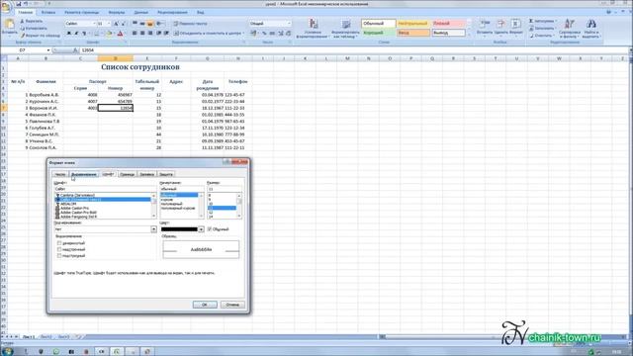The height and width of the screenshot is (356, 633).
Task: Click the Percent style icon
Action: tap(264, 33)
